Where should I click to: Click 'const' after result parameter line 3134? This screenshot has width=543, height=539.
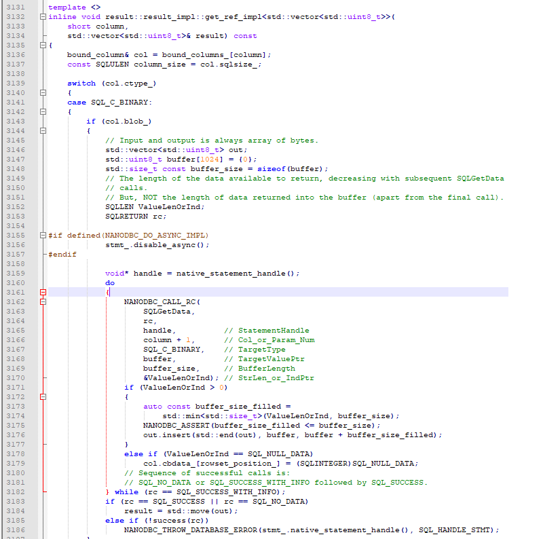[x=245, y=36]
